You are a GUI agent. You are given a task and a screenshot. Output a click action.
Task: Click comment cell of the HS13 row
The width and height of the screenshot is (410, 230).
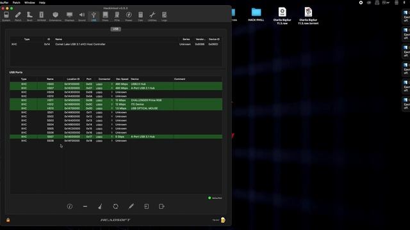pos(198,109)
